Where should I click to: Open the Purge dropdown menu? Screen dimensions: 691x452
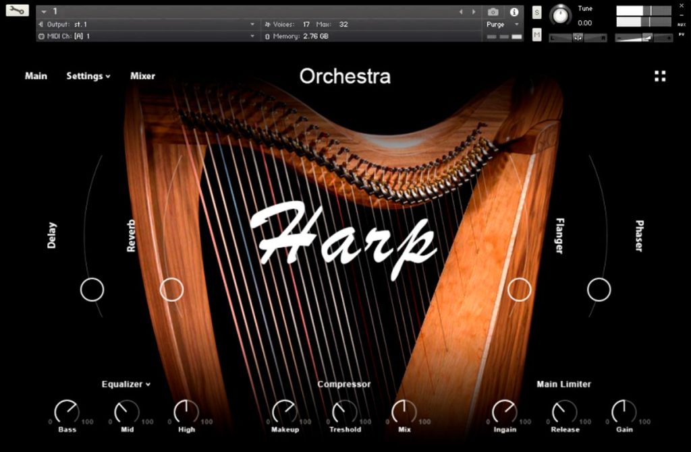(x=503, y=25)
